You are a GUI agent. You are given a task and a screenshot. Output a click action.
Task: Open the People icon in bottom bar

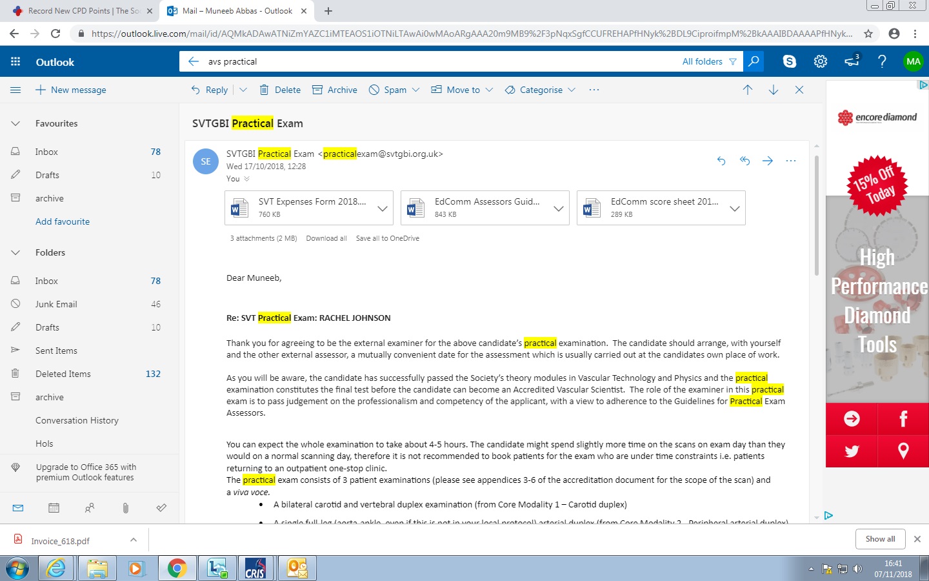(90, 508)
